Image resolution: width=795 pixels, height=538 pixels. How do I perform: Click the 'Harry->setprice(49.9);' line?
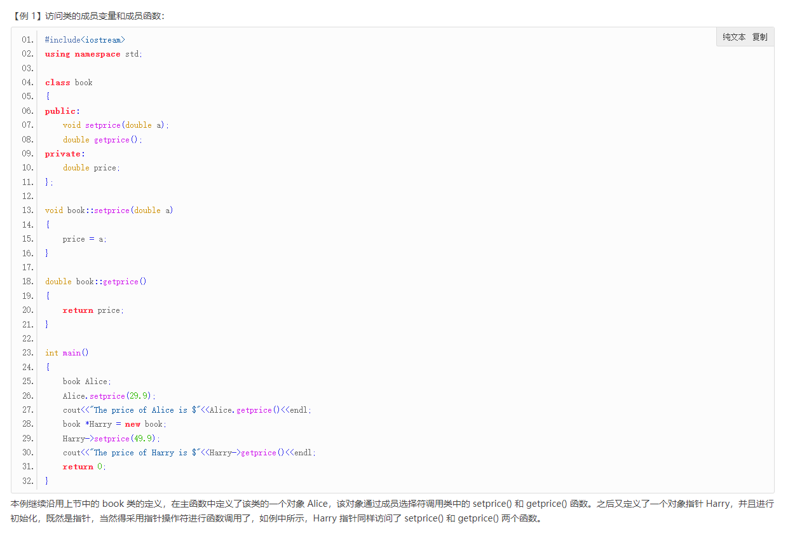click(112, 438)
